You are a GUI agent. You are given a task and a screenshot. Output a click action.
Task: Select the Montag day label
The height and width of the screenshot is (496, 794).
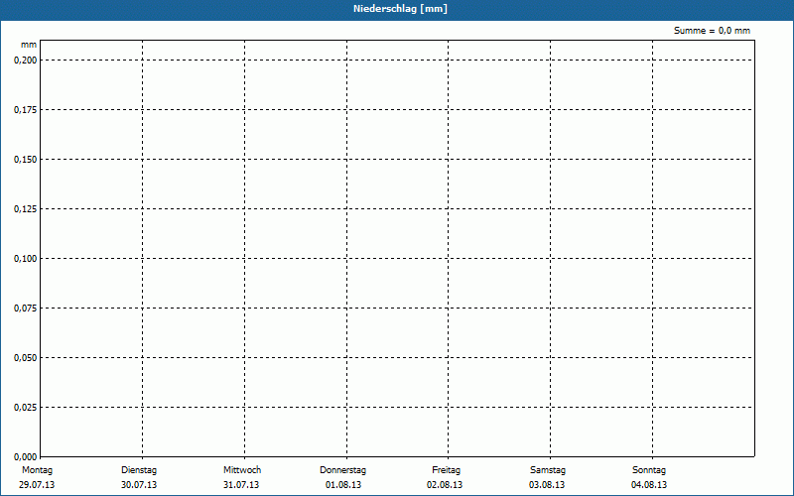[x=37, y=470]
